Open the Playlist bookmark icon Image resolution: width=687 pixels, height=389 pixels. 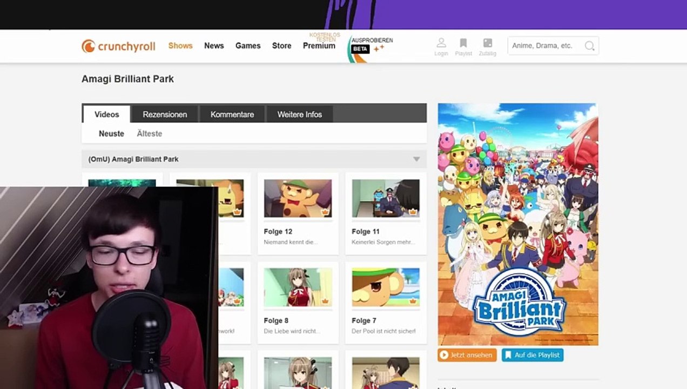463,43
